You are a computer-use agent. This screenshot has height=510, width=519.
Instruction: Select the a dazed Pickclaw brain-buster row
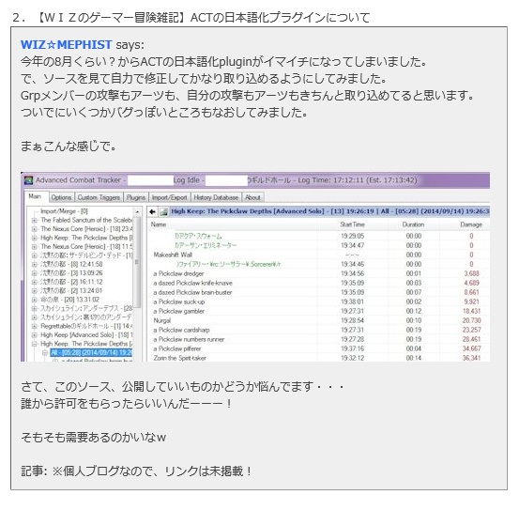[319, 293]
